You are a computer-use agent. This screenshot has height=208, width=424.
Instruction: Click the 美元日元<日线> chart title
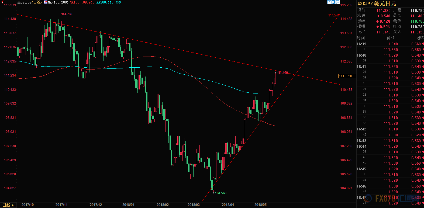[29, 2]
